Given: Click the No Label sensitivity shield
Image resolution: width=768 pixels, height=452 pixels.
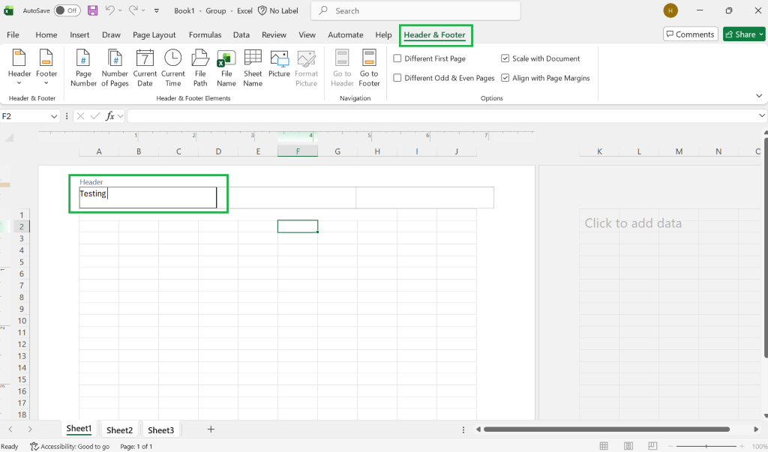Looking at the screenshot, I should click(x=277, y=10).
